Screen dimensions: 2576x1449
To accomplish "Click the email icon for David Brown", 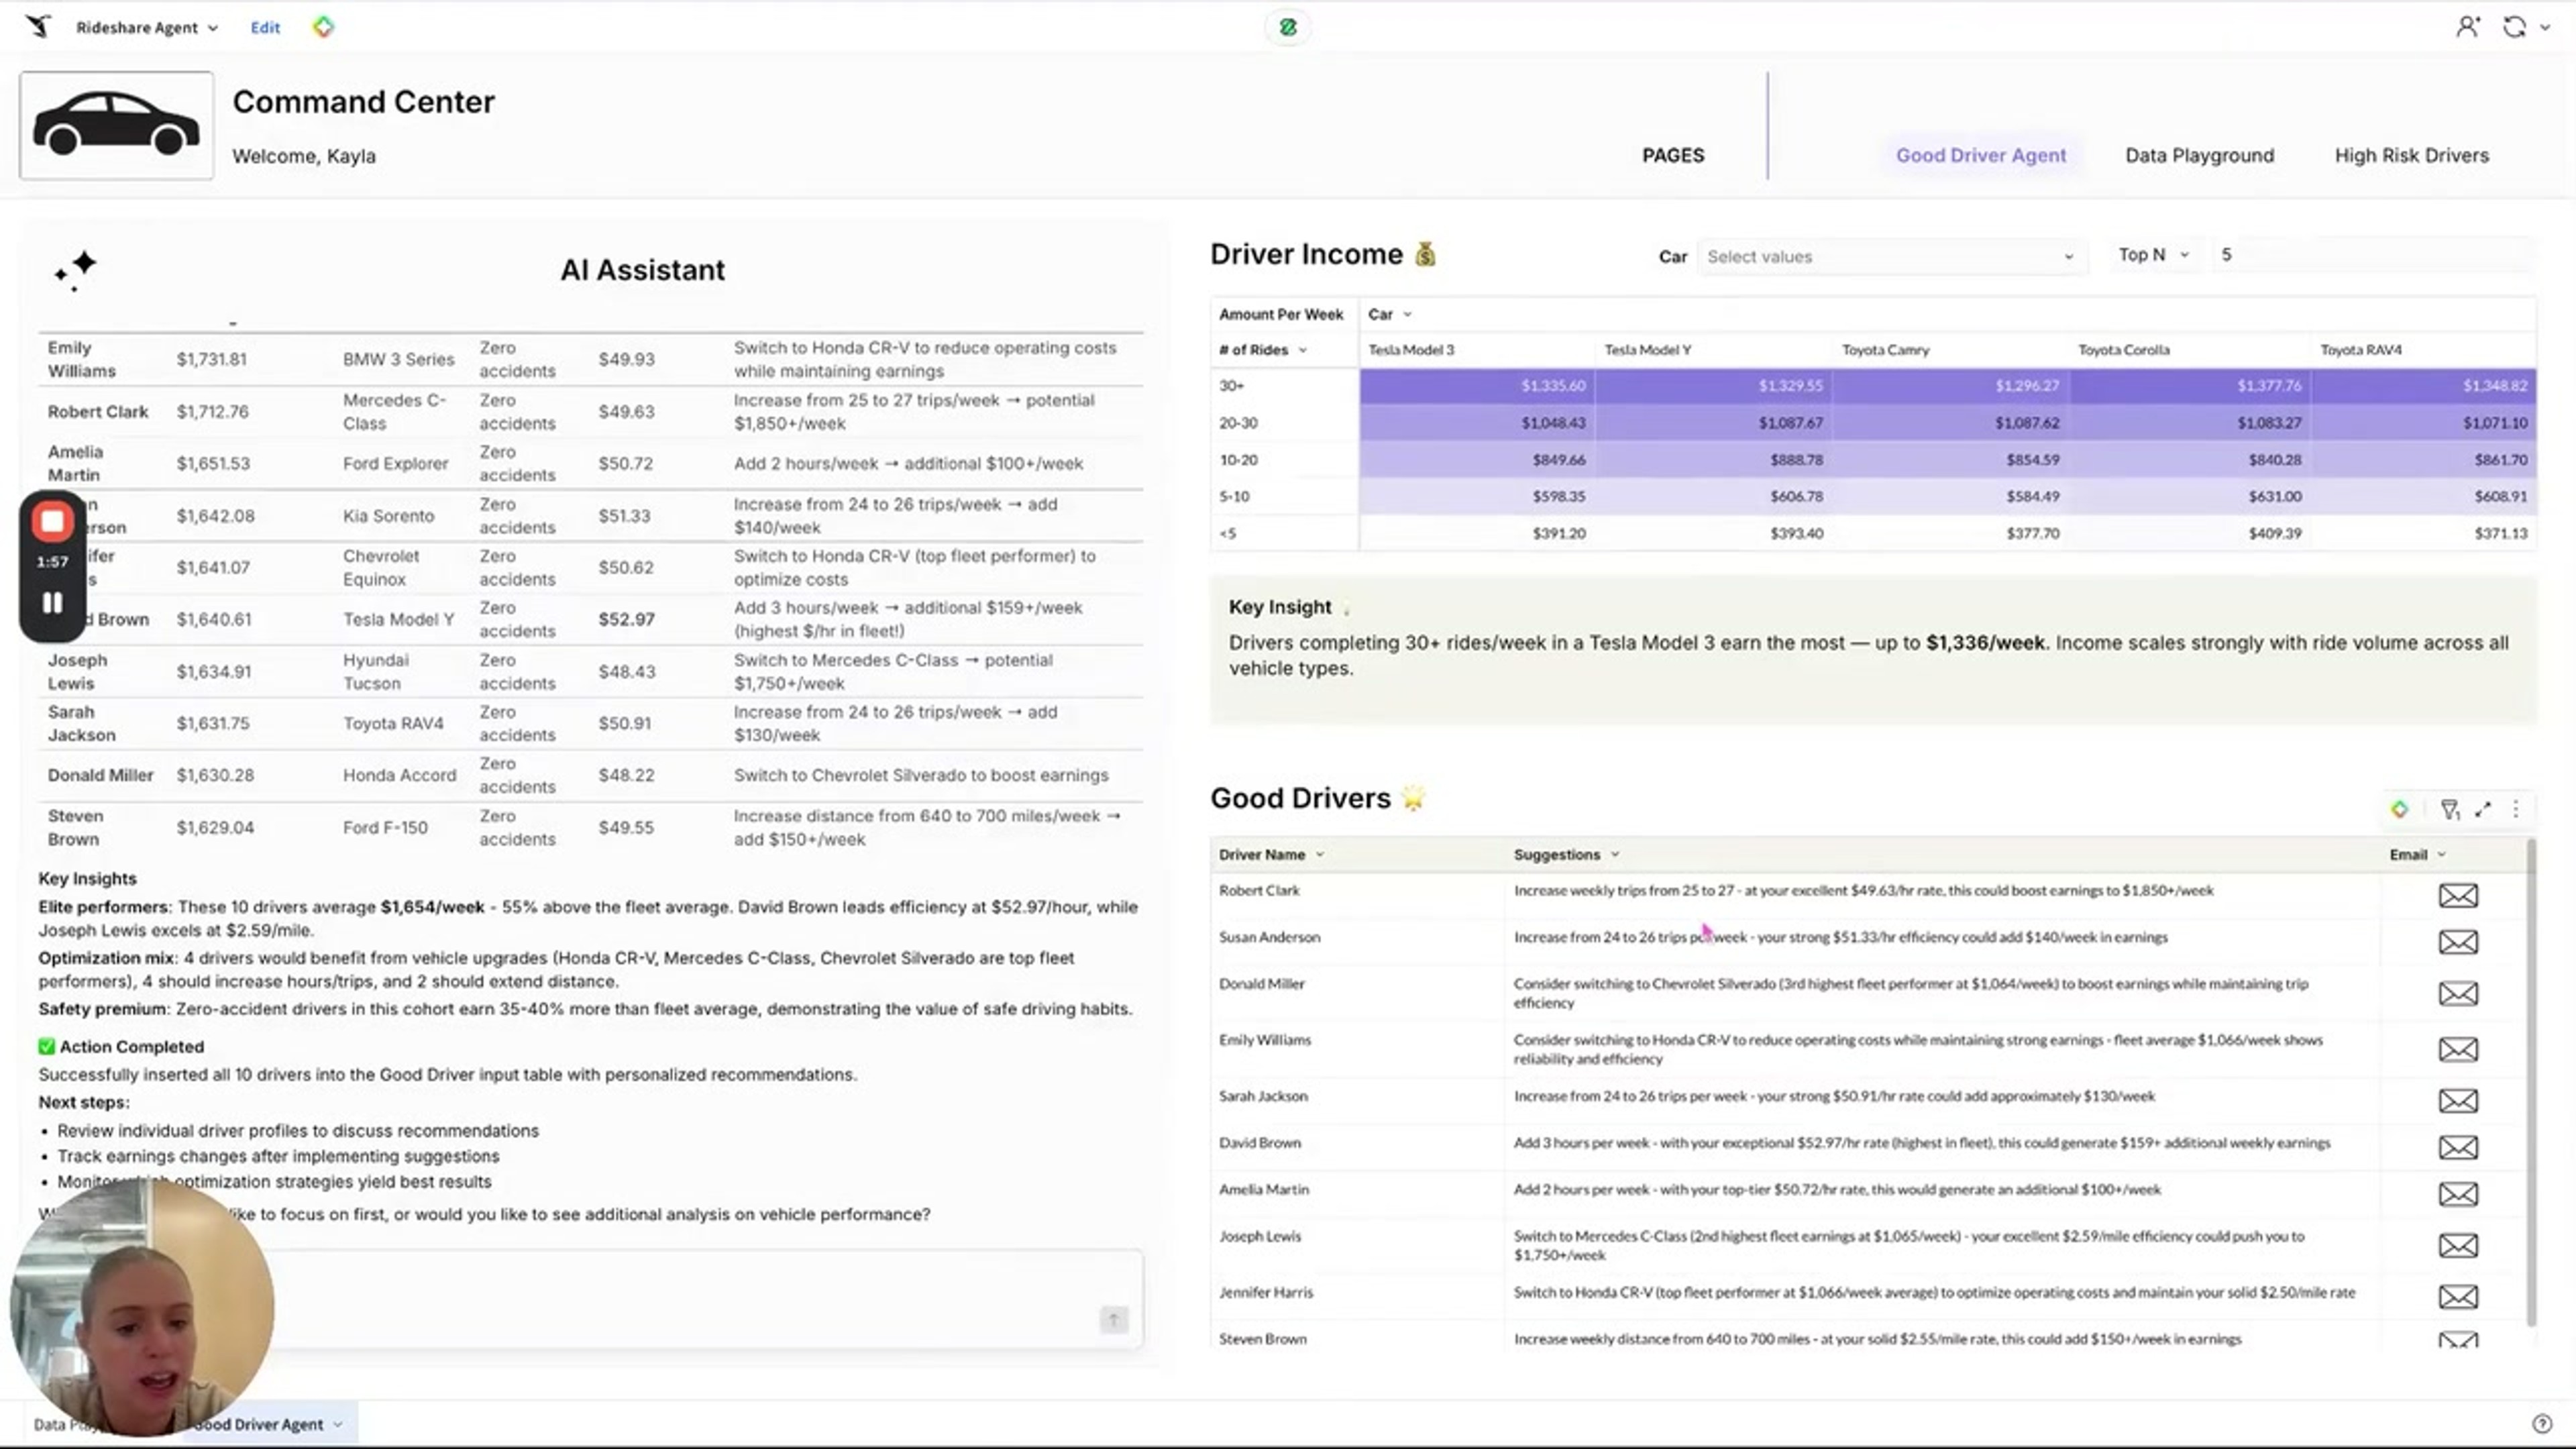I will tap(2457, 1147).
